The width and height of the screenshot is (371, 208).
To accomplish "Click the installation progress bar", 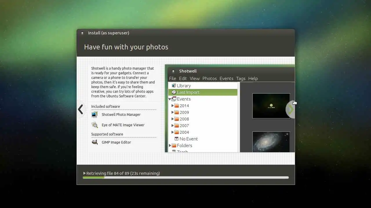I will point(186,177).
